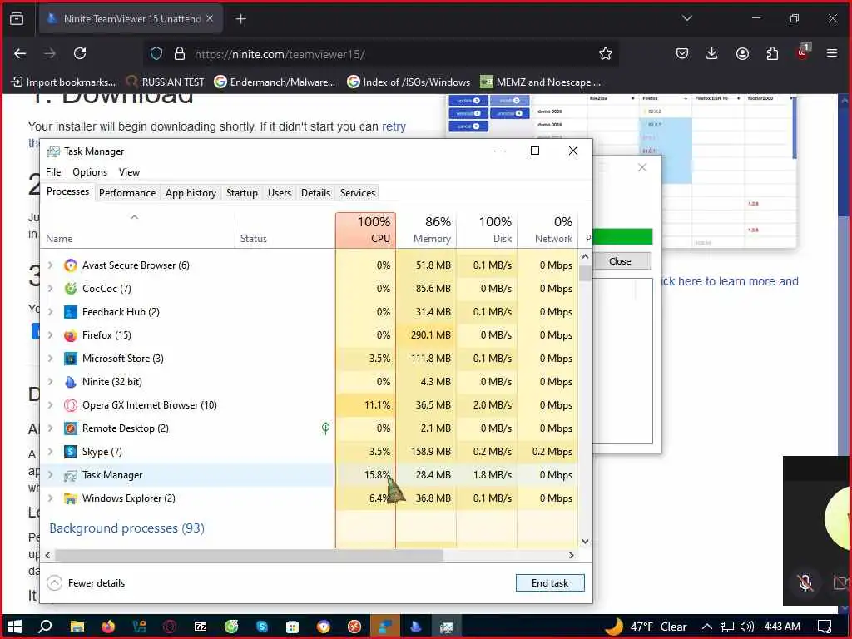Click the green leaf suspended-status icon for Remote Desktop
Image resolution: width=852 pixels, height=639 pixels.
[325, 428]
